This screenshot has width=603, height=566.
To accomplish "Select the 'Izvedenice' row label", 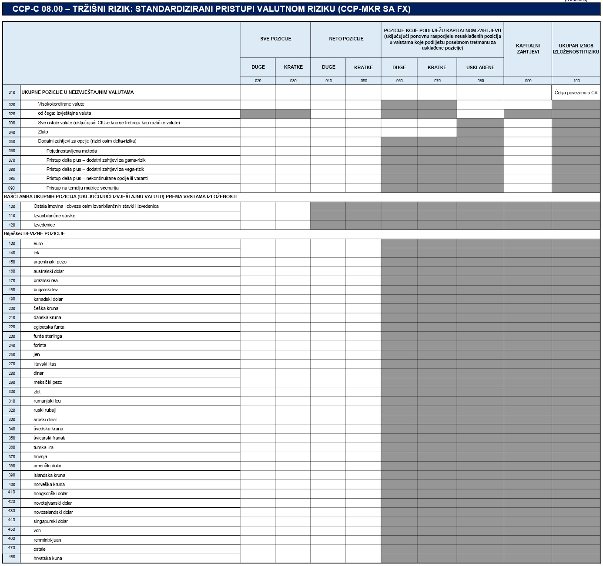I will [44, 225].
